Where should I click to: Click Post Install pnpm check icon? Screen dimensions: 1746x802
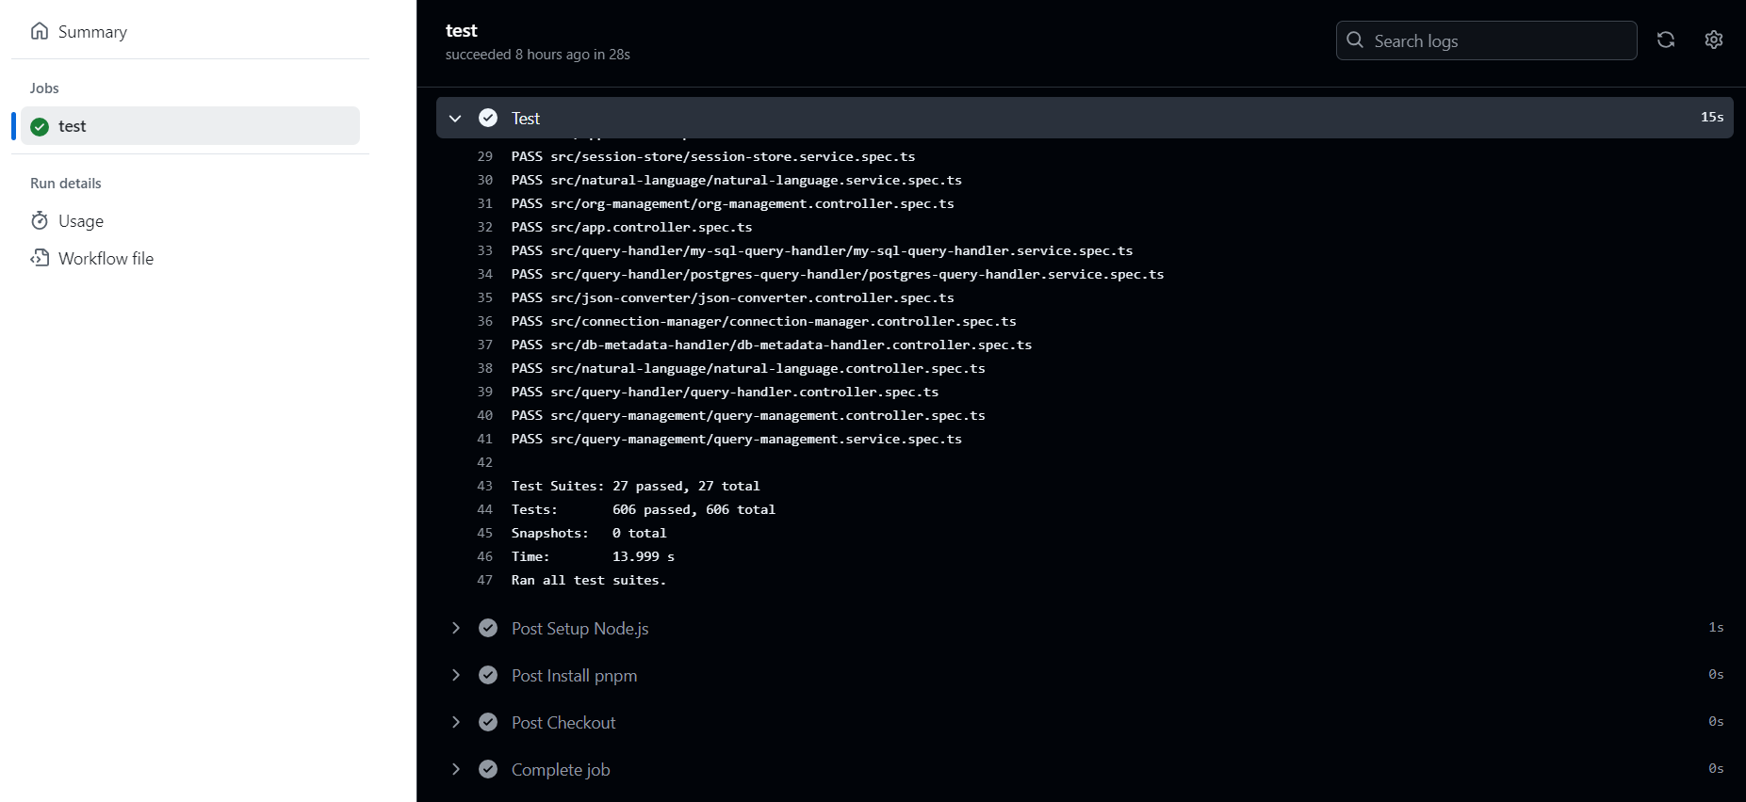(x=488, y=675)
